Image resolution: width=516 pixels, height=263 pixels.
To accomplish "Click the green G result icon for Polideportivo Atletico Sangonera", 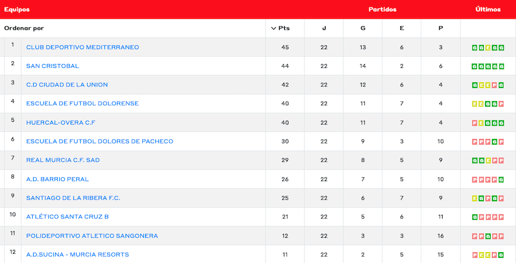I will pos(488,236).
